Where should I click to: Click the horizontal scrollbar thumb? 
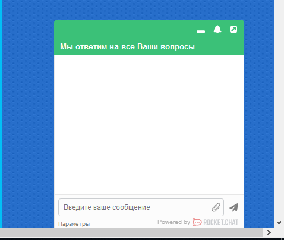(x=131, y=232)
